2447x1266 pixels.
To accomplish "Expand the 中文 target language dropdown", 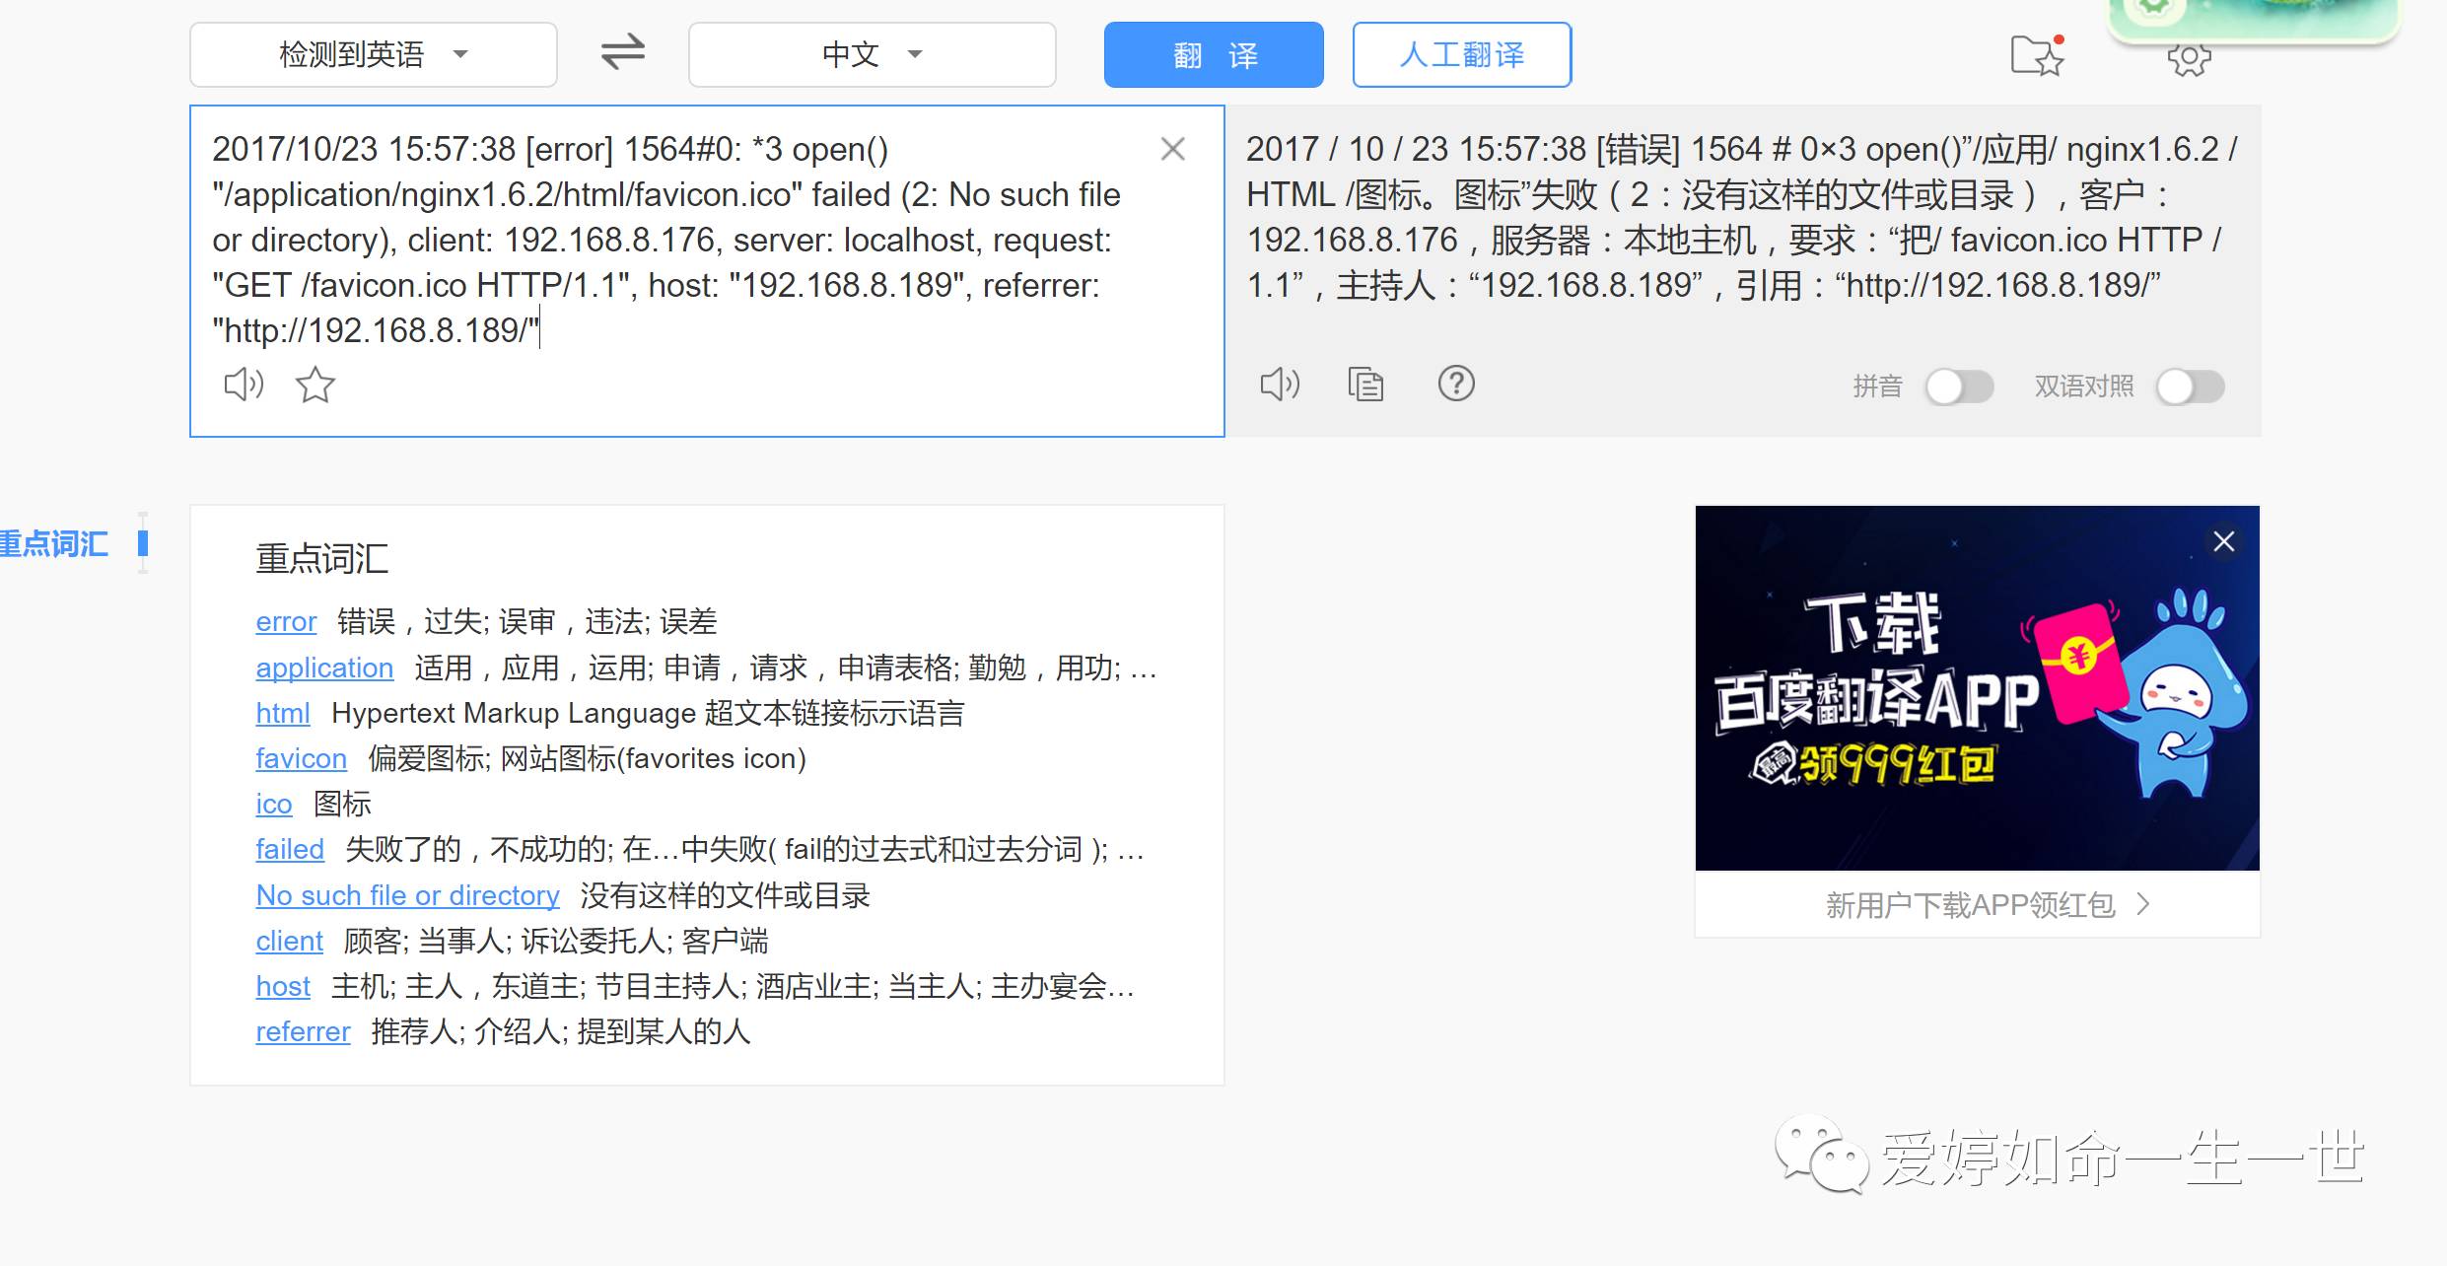I will coord(872,54).
